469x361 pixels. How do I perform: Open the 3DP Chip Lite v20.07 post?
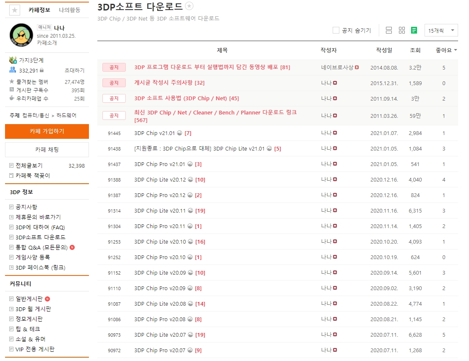(x=160, y=335)
